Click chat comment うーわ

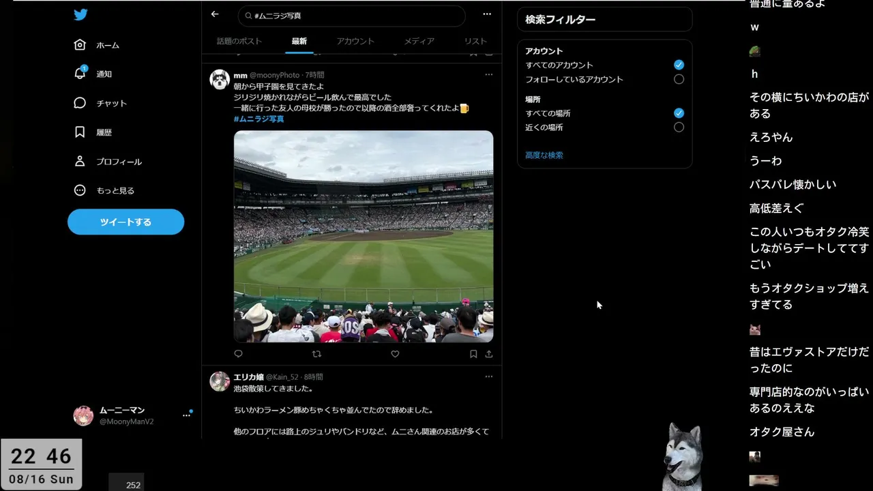765,161
